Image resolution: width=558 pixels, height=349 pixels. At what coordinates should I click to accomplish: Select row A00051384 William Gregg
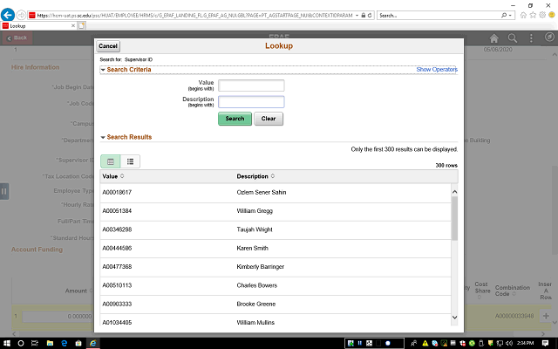tap(276, 211)
